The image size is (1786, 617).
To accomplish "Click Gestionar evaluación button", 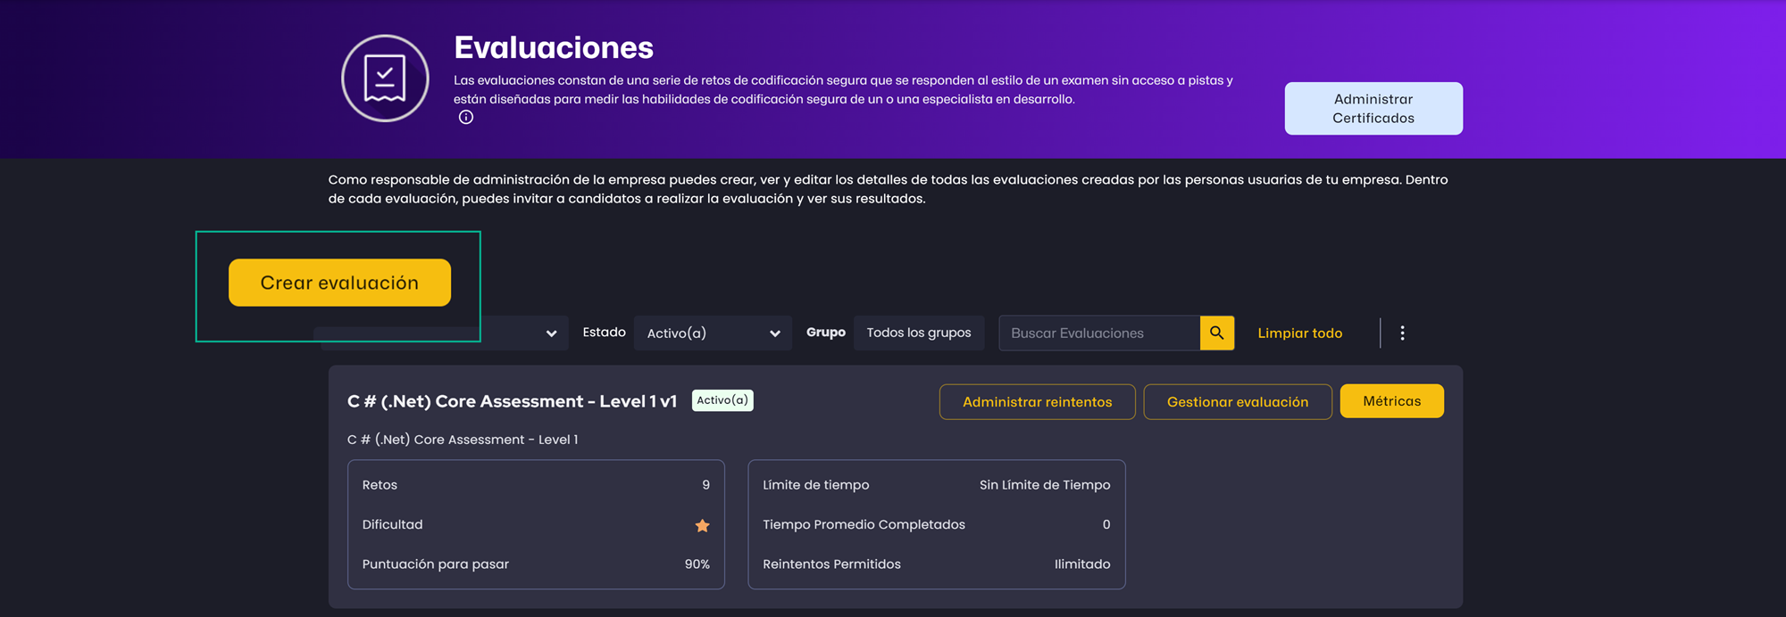I will [x=1238, y=402].
